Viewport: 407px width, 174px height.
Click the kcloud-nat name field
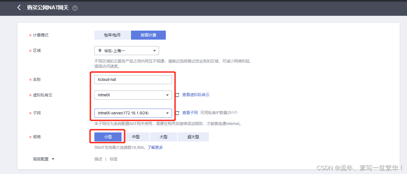tap(133, 80)
